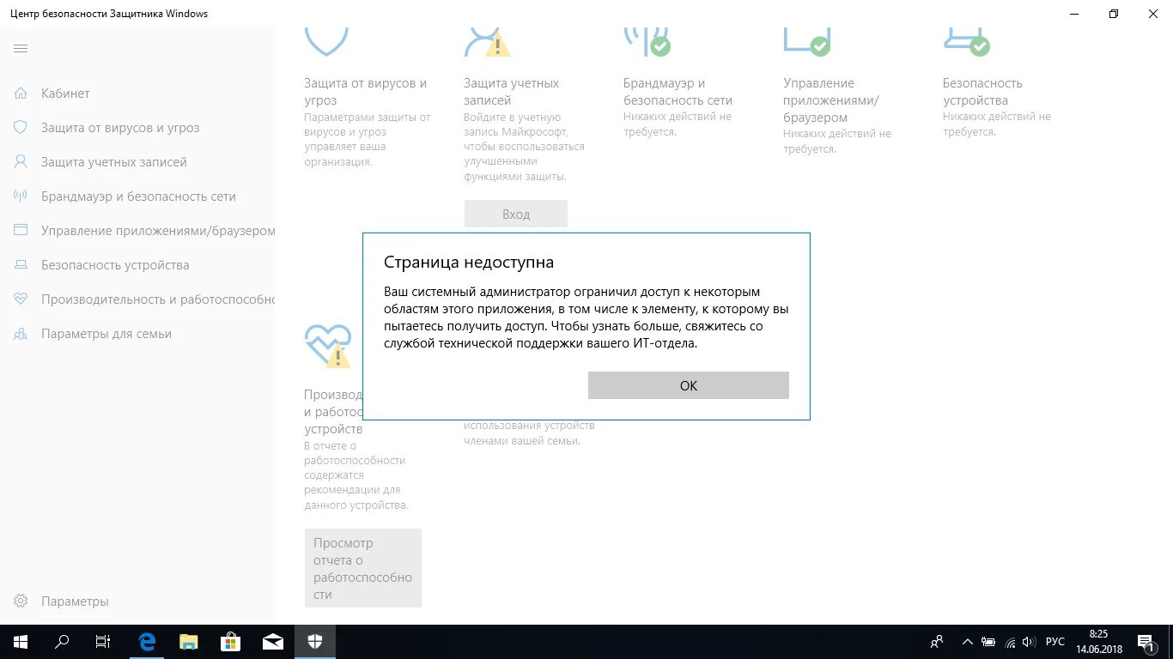Open the Windows Start menu
The width and height of the screenshot is (1173, 659).
pyautogui.click(x=20, y=642)
